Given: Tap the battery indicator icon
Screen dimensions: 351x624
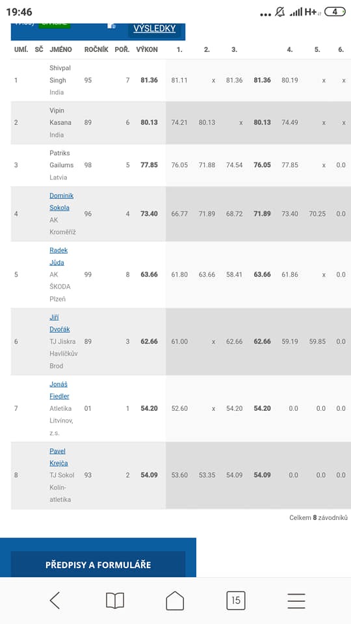Looking at the screenshot, I should 335,12.
